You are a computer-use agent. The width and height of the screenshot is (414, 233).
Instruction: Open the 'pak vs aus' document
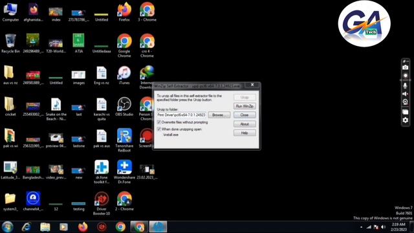(102, 138)
